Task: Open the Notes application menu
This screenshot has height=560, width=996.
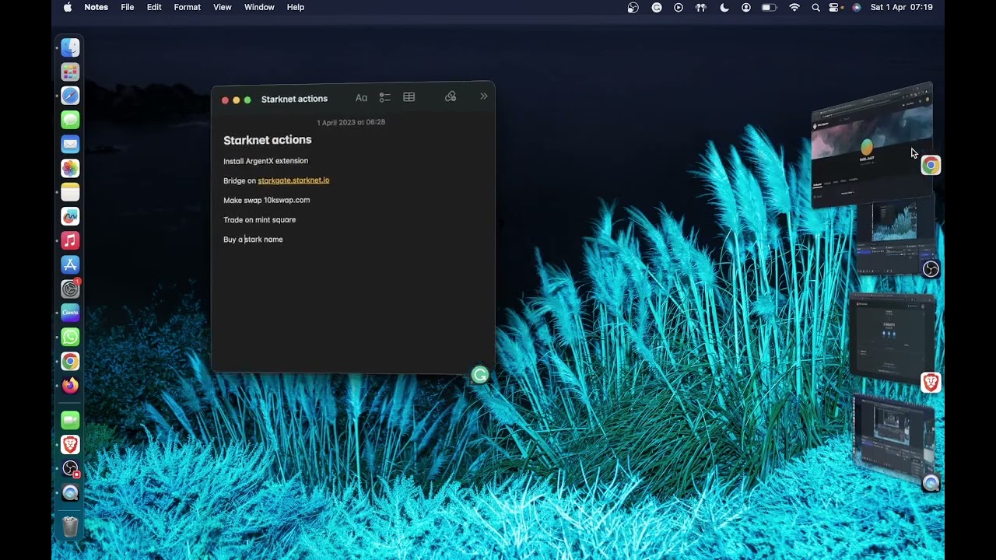Action: pyautogui.click(x=96, y=7)
